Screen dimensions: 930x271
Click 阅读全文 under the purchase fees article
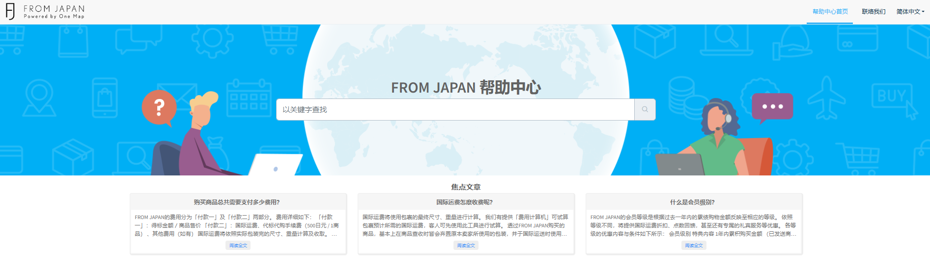click(x=238, y=246)
